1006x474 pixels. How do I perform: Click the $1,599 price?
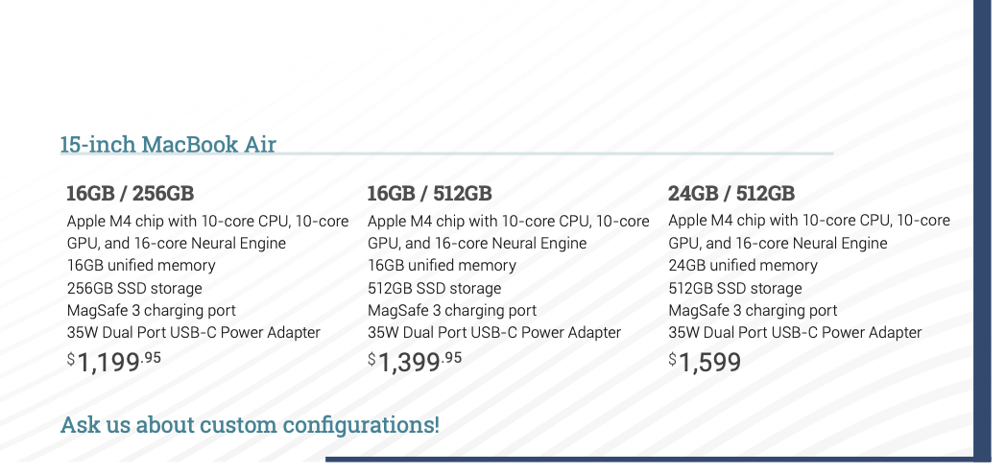coord(706,363)
